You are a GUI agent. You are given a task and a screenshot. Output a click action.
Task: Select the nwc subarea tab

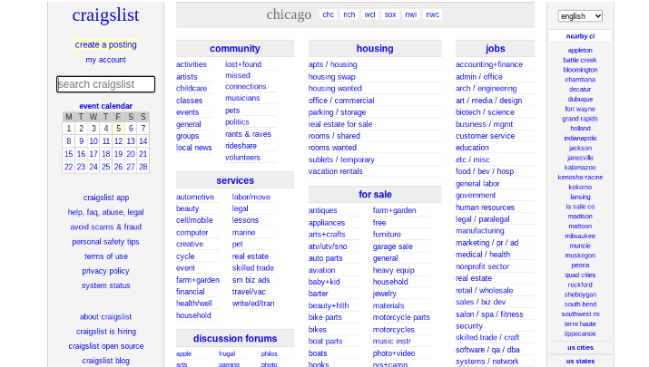tap(433, 14)
